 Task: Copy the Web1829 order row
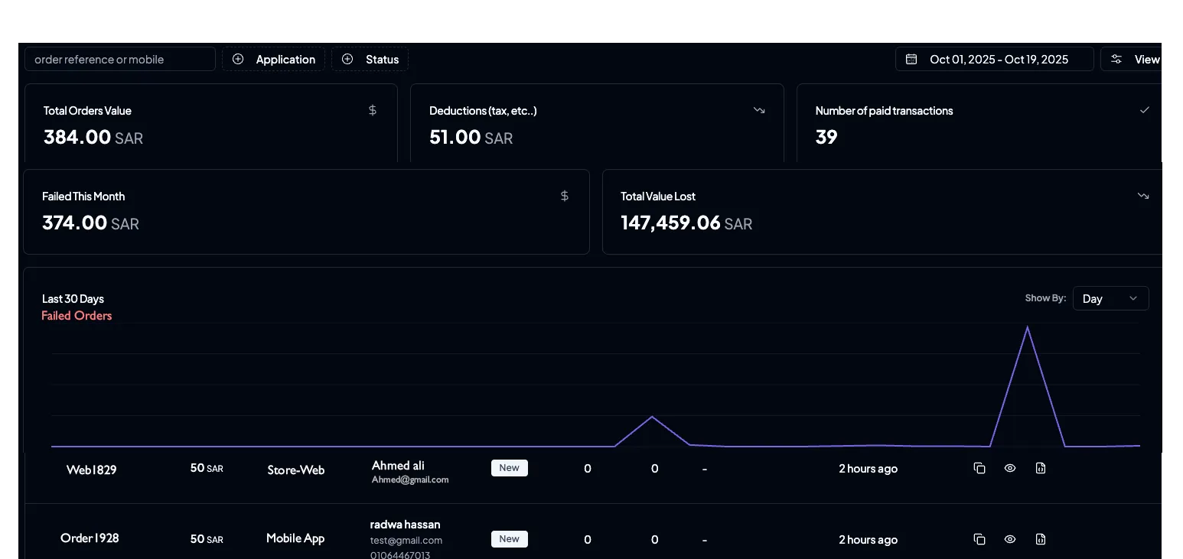pos(979,468)
